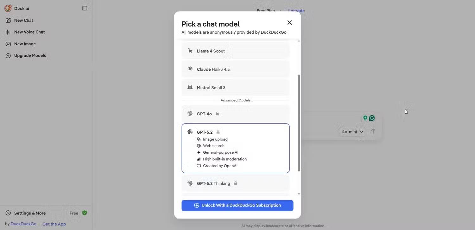Click the Duck.ai logo icon
This screenshot has width=475, height=230.
click(x=8, y=8)
